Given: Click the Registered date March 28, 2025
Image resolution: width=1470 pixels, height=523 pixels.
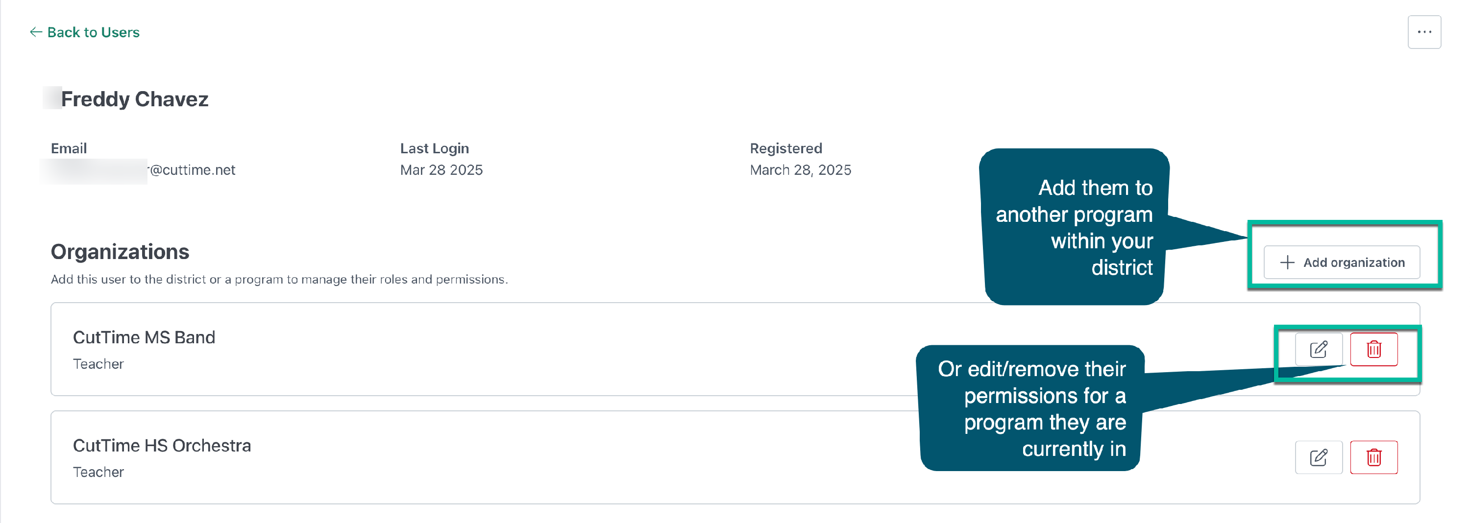Looking at the screenshot, I should (x=800, y=170).
